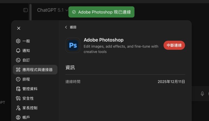The image size is (209, 121).
Task: Click the bell icon for 通知
Action: click(18, 51)
